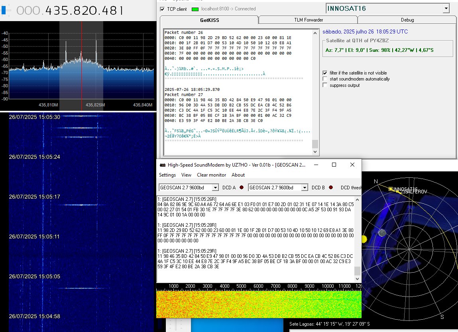Click the SoundModem waterfall display
Viewport: 458px width, 332px height.
pyautogui.click(x=259, y=304)
